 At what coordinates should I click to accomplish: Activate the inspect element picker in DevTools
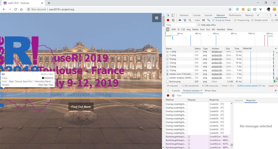(168, 15)
